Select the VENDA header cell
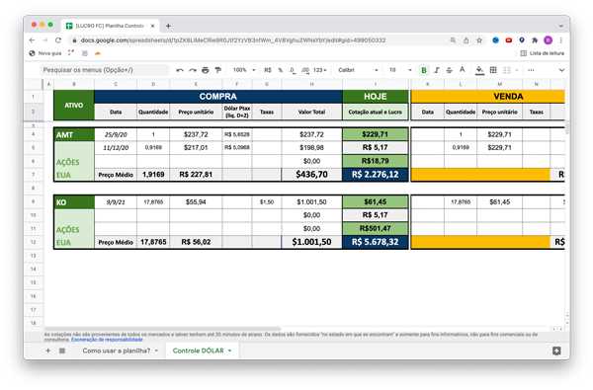593x390 pixels. [x=488, y=97]
